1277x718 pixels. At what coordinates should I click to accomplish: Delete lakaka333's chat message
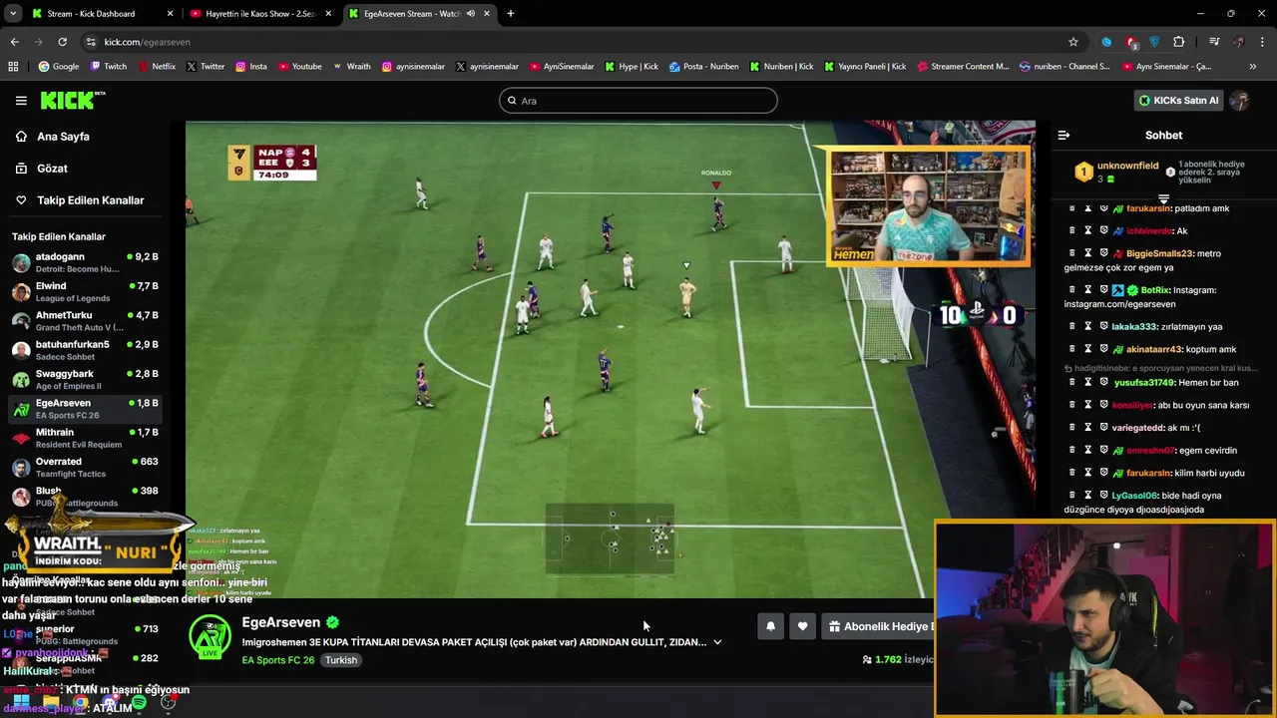point(1072,326)
